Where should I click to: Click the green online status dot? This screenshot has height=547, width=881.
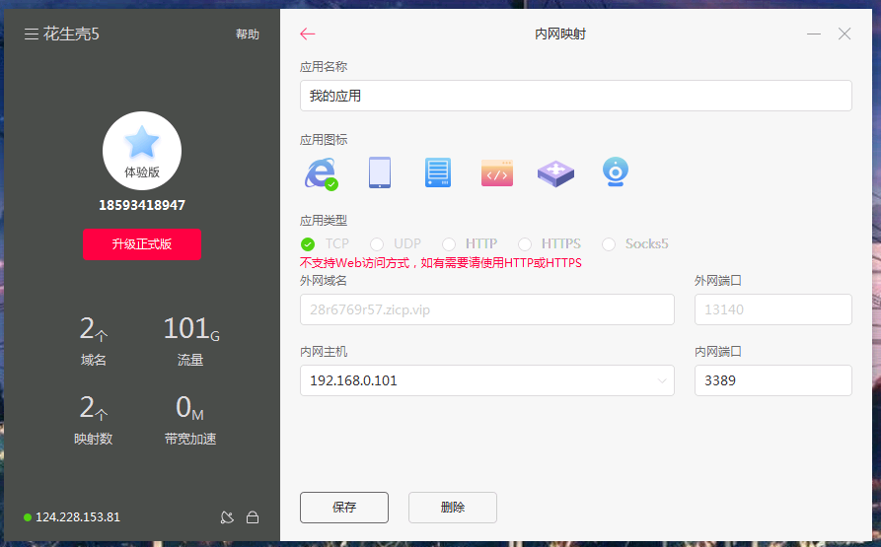(x=28, y=517)
